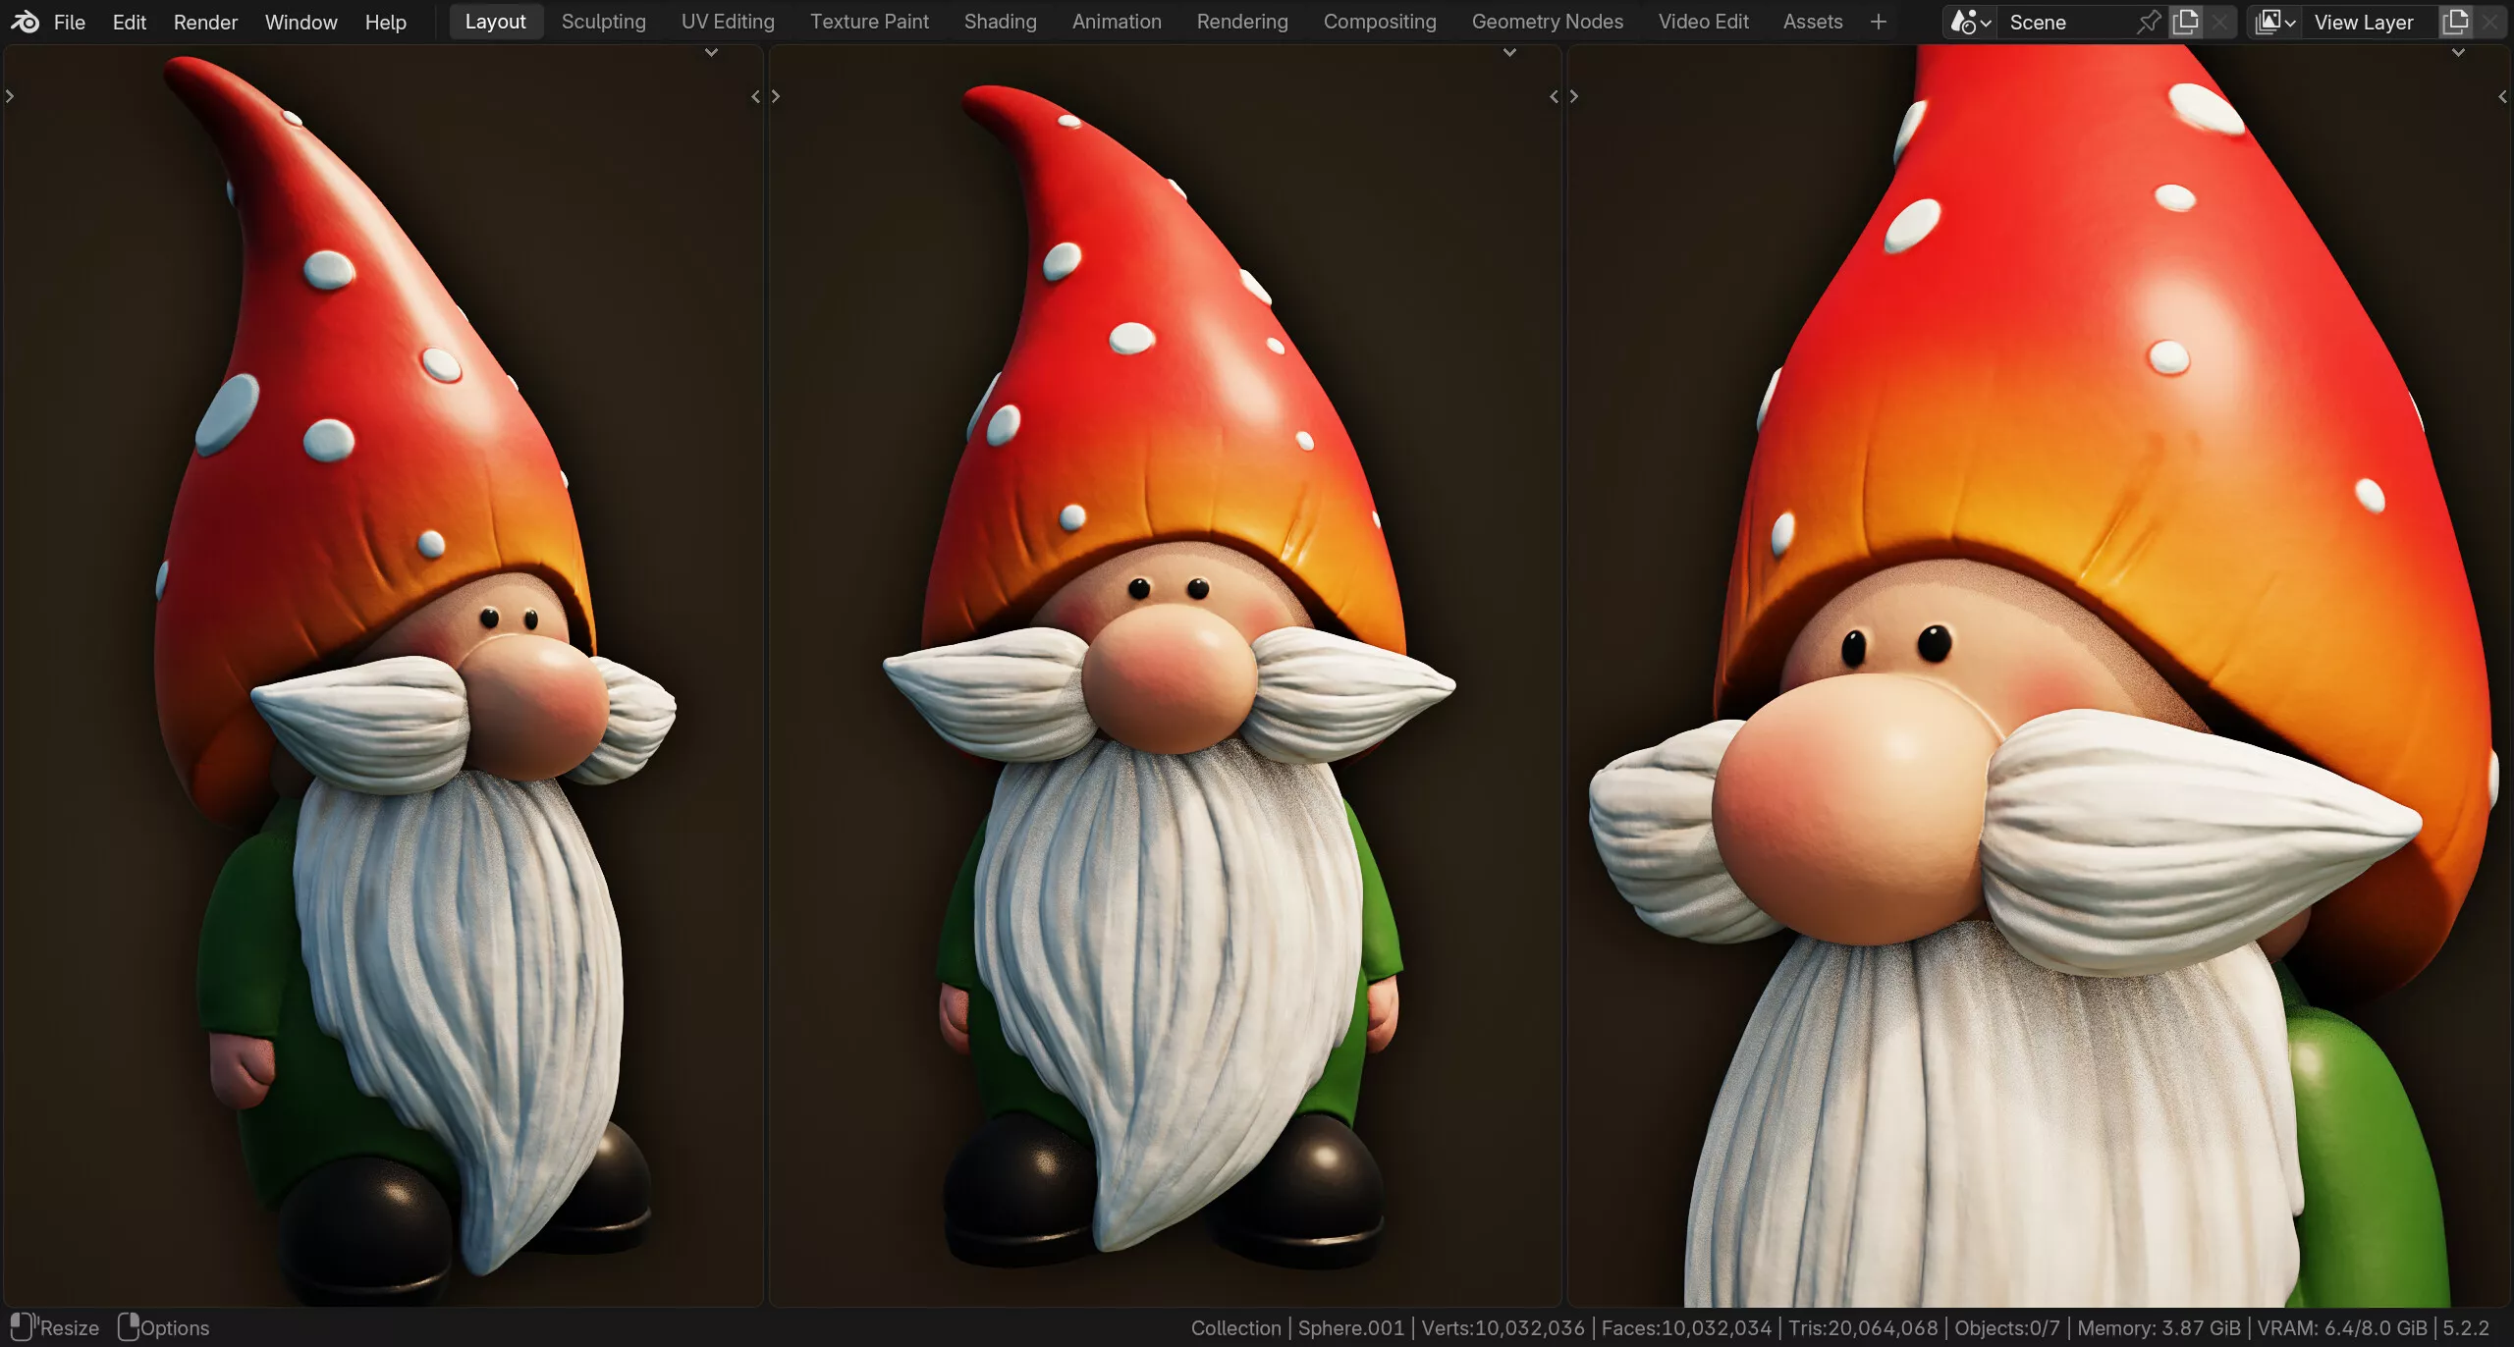Add a new view layer icon
2514x1347 pixels.
coord(2455,22)
